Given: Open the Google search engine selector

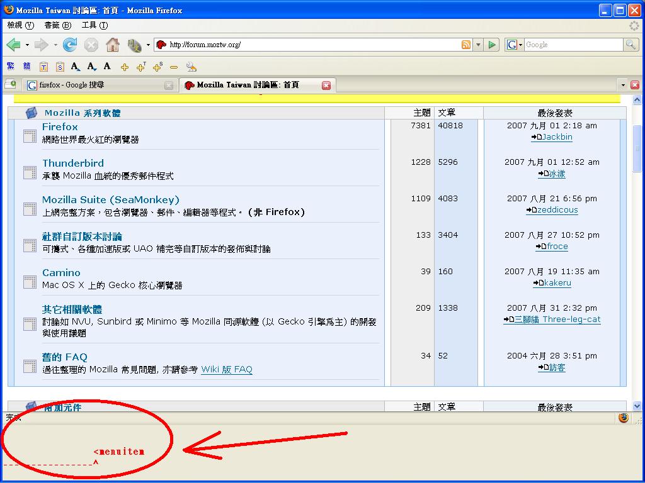Looking at the screenshot, I should point(515,45).
